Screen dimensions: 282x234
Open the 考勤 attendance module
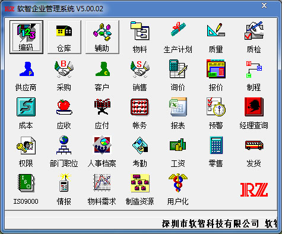140,151
